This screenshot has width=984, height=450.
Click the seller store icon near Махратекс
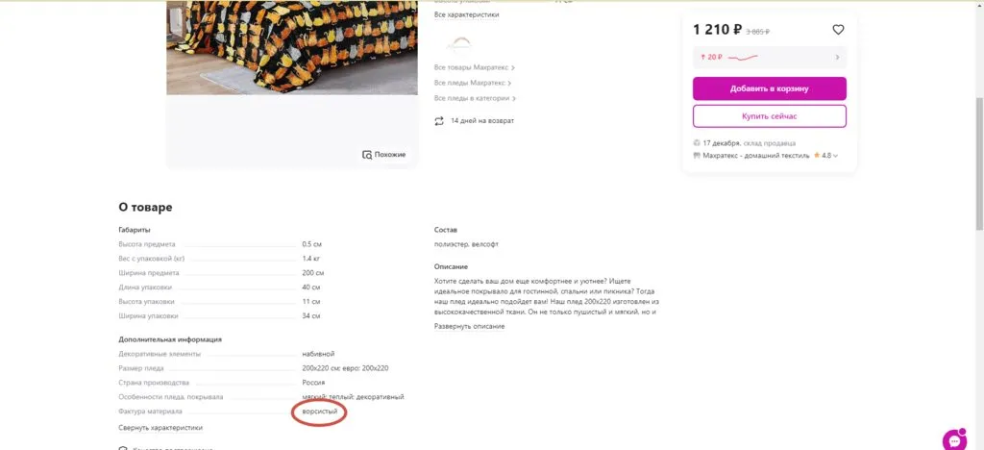coord(697,155)
